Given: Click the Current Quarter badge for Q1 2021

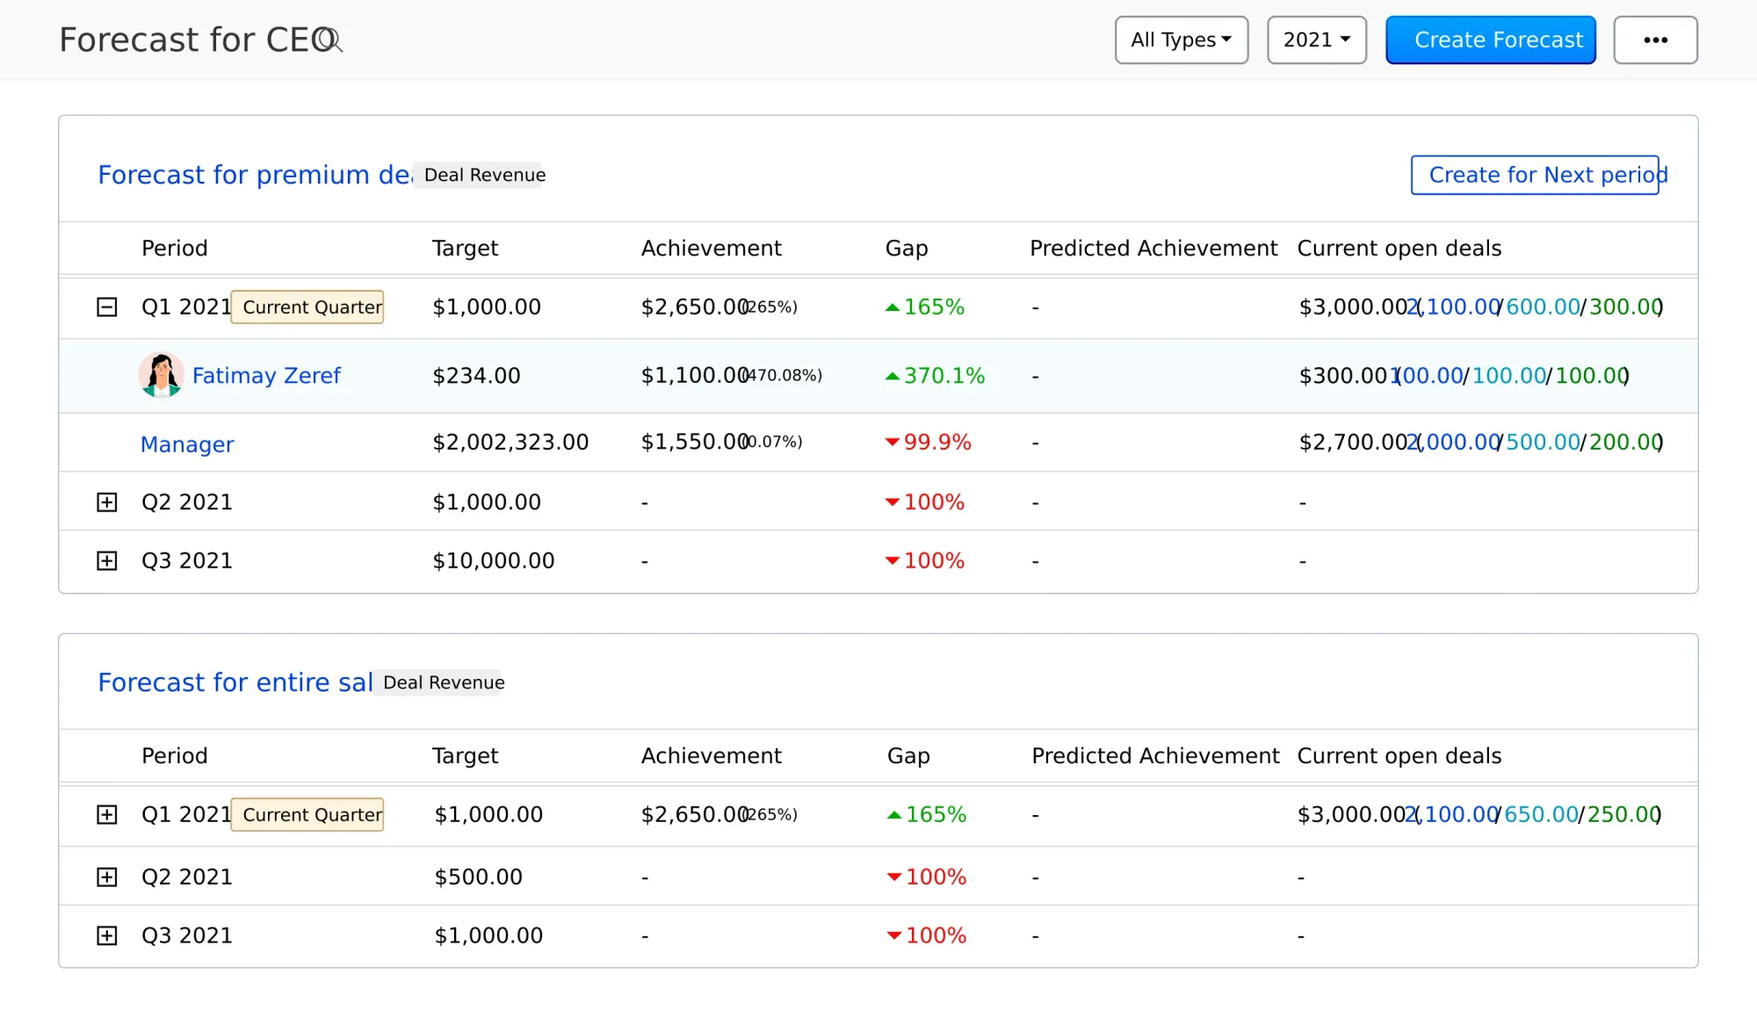Looking at the screenshot, I should pos(307,307).
